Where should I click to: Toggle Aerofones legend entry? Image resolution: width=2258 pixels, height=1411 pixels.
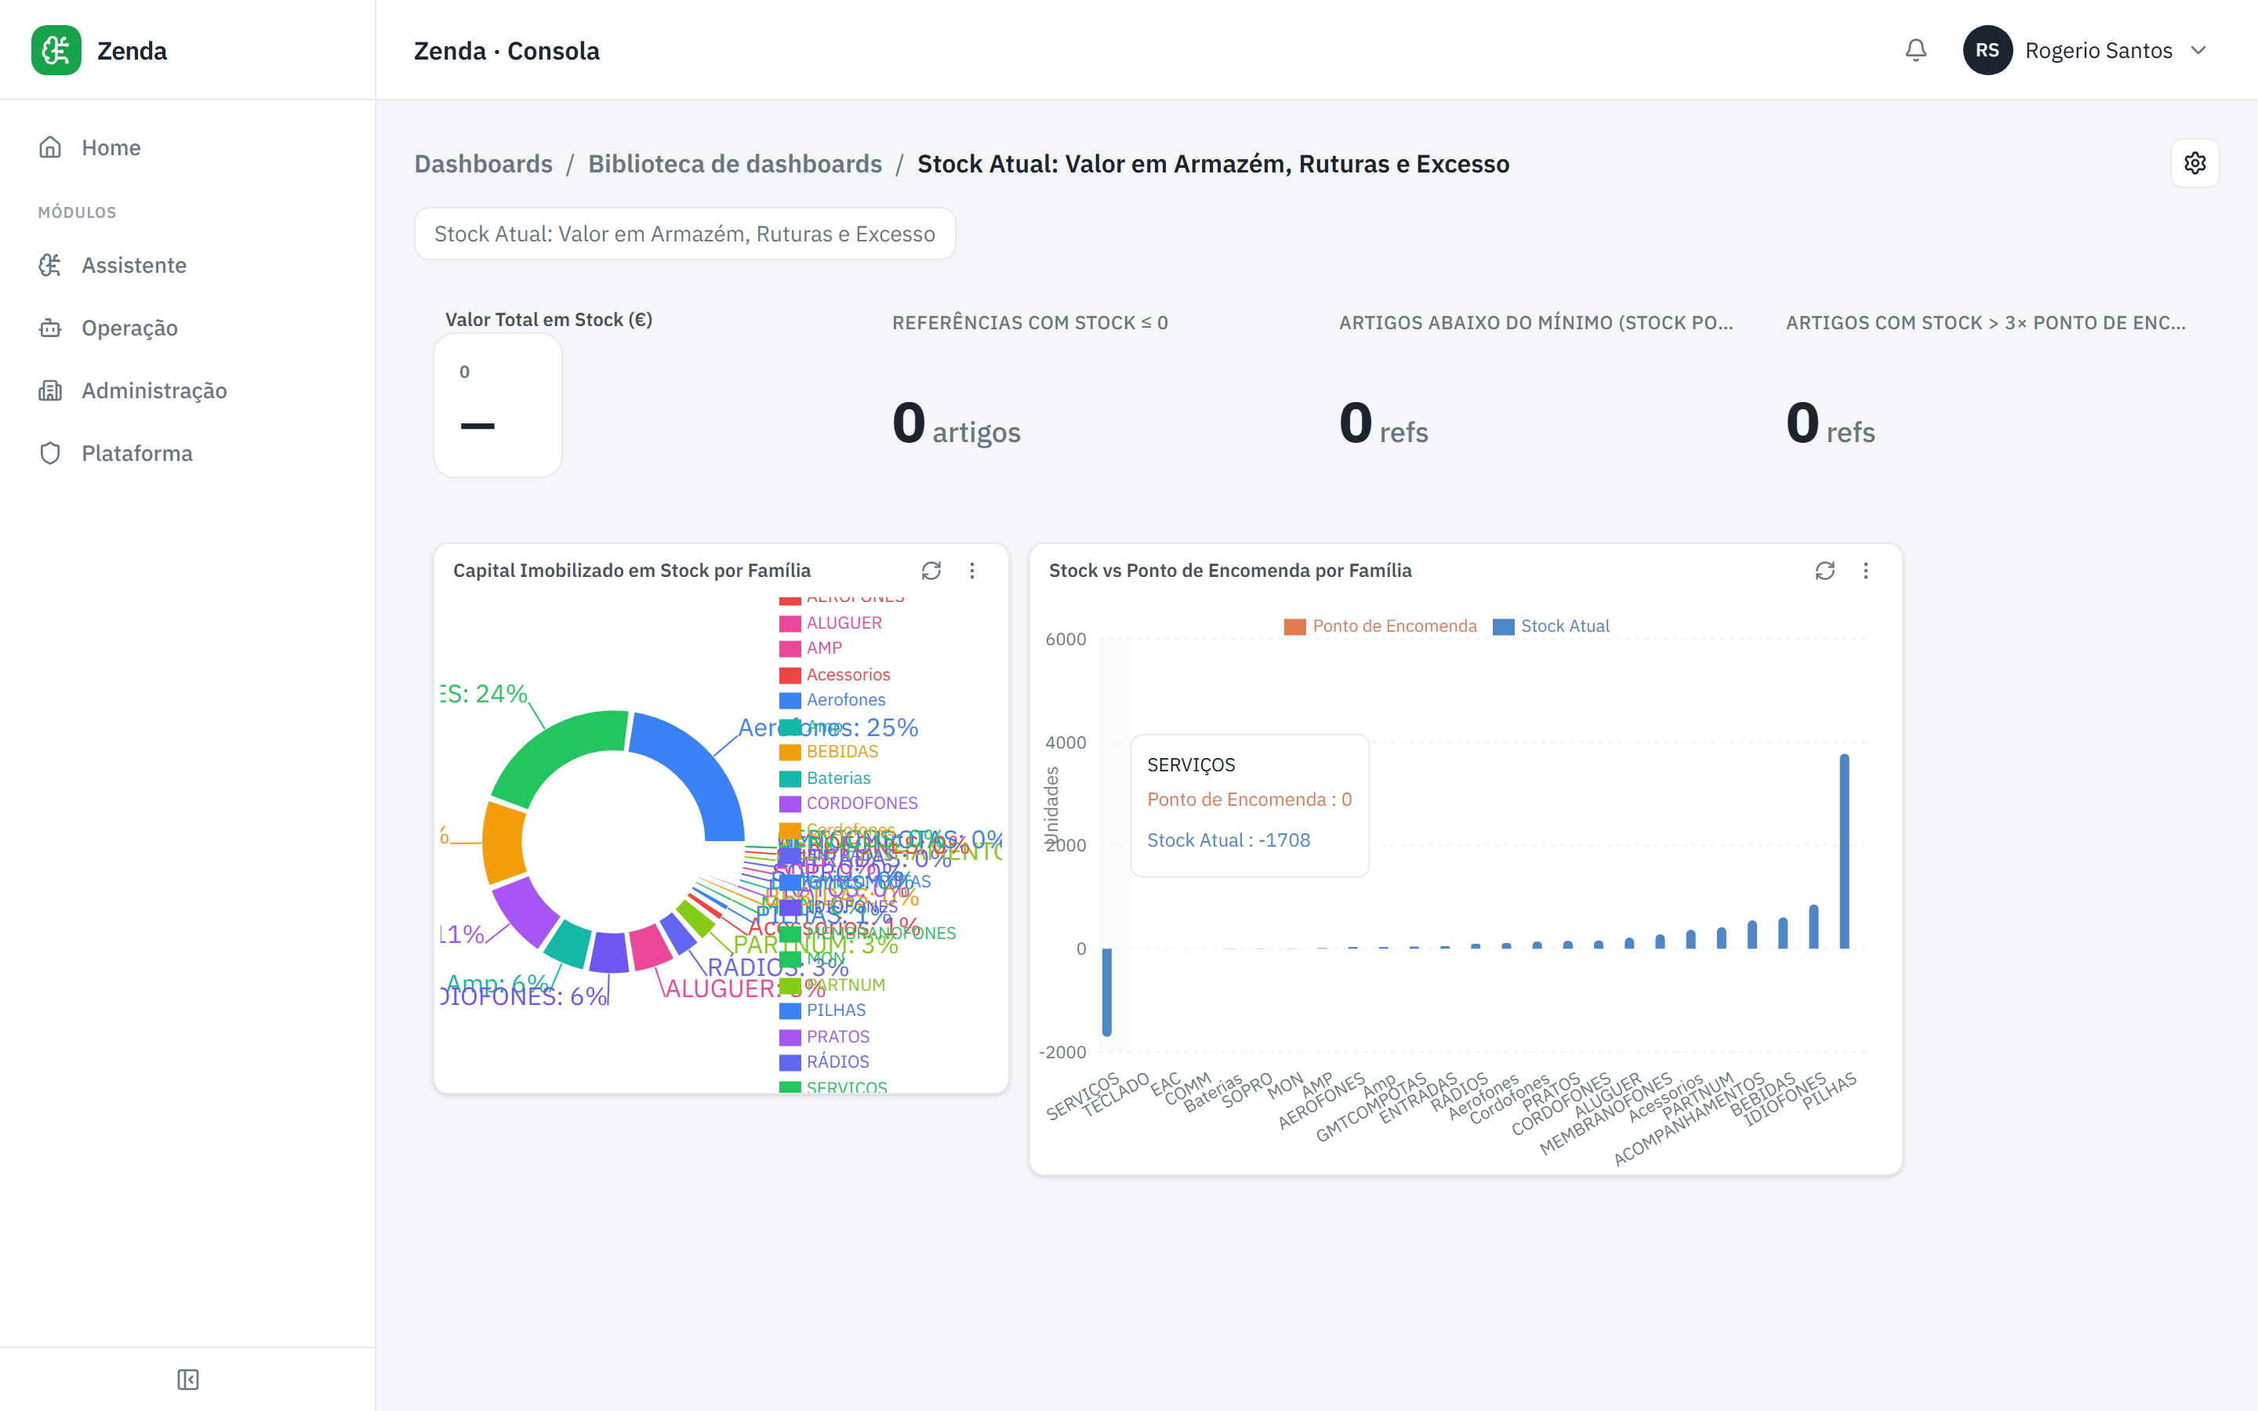(833, 700)
